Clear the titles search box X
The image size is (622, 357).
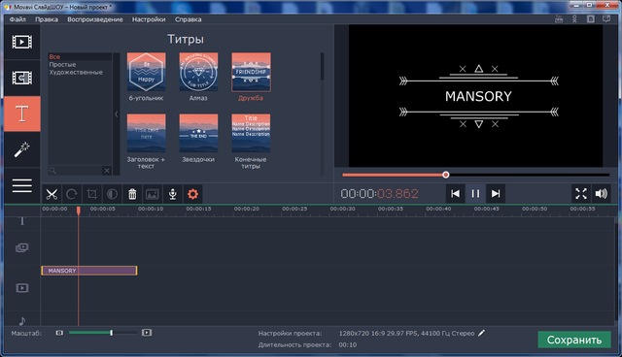coord(107,171)
